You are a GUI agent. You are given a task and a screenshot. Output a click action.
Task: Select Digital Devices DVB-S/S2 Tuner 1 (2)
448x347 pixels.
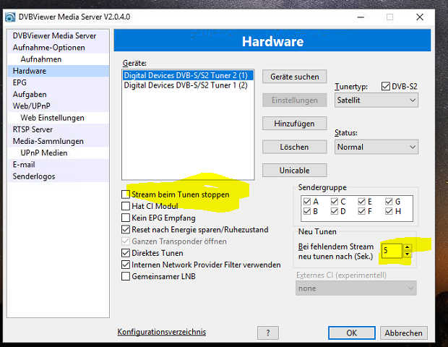click(188, 85)
